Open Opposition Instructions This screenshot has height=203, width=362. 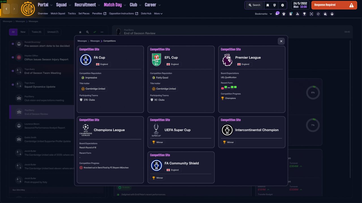click(x=124, y=14)
